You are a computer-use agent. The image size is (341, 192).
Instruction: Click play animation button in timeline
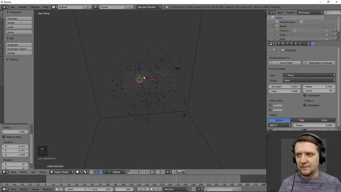pyautogui.click(x=151, y=189)
